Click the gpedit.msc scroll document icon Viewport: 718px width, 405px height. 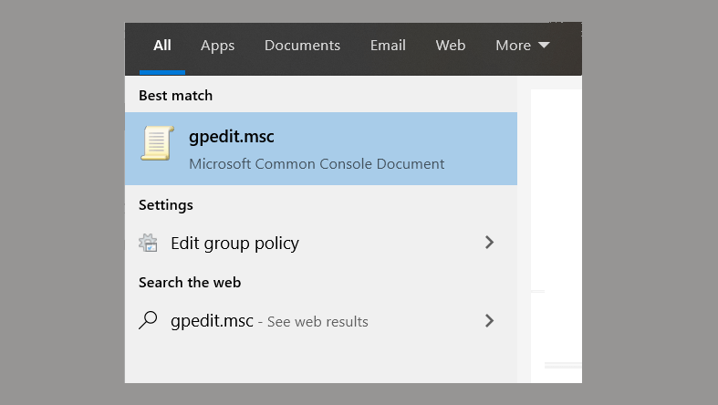[157, 145]
